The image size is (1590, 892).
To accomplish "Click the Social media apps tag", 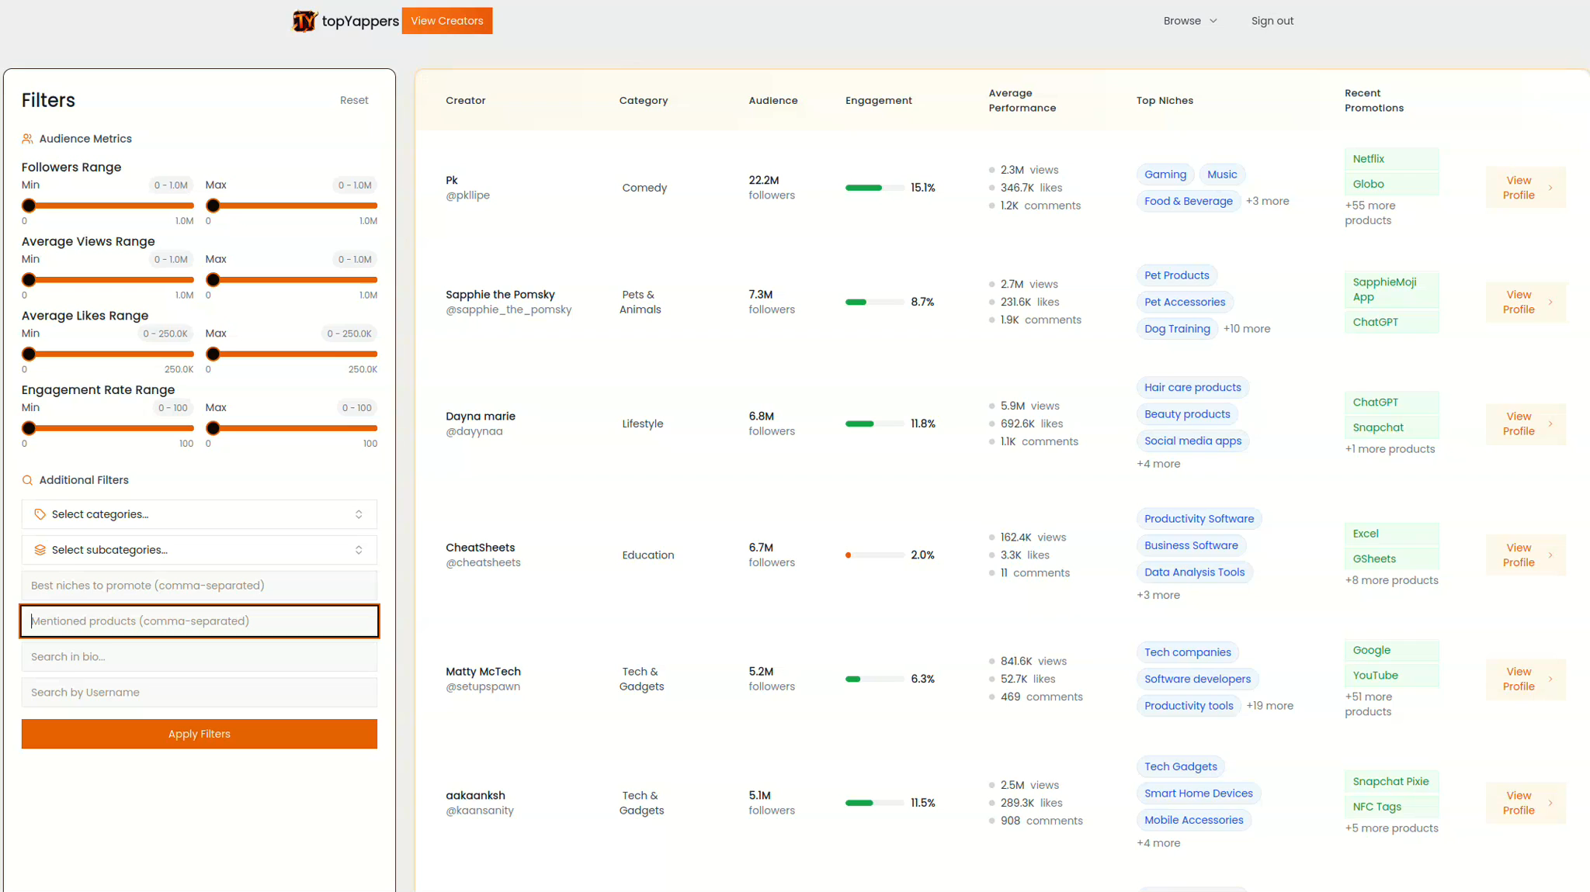I will [1192, 441].
